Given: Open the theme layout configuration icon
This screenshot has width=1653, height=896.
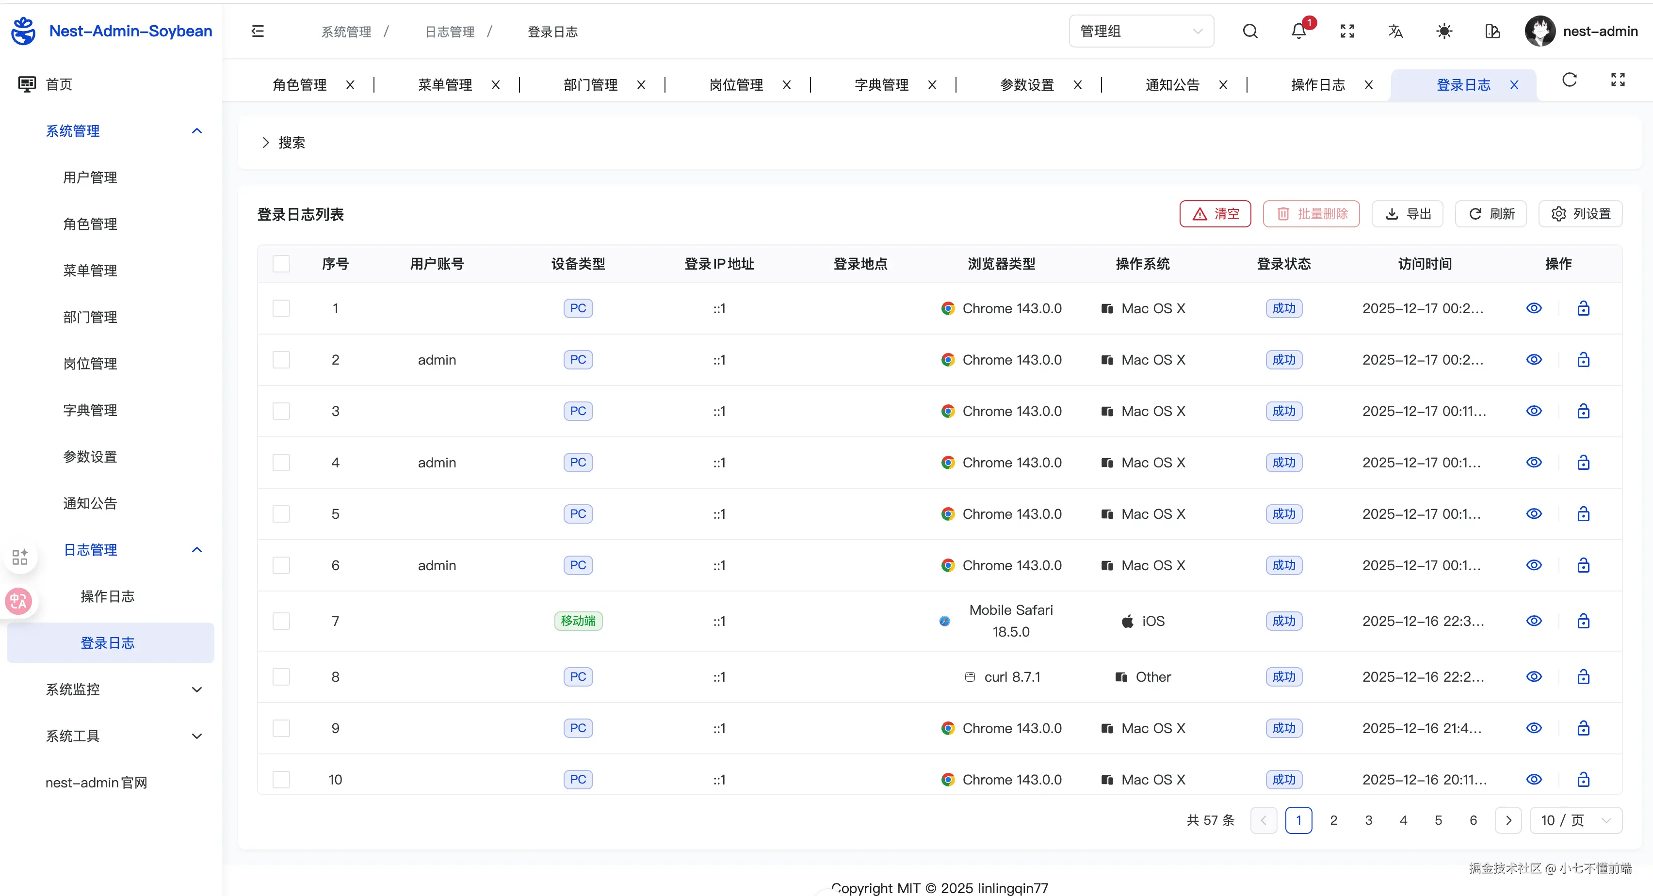Looking at the screenshot, I should point(1492,32).
